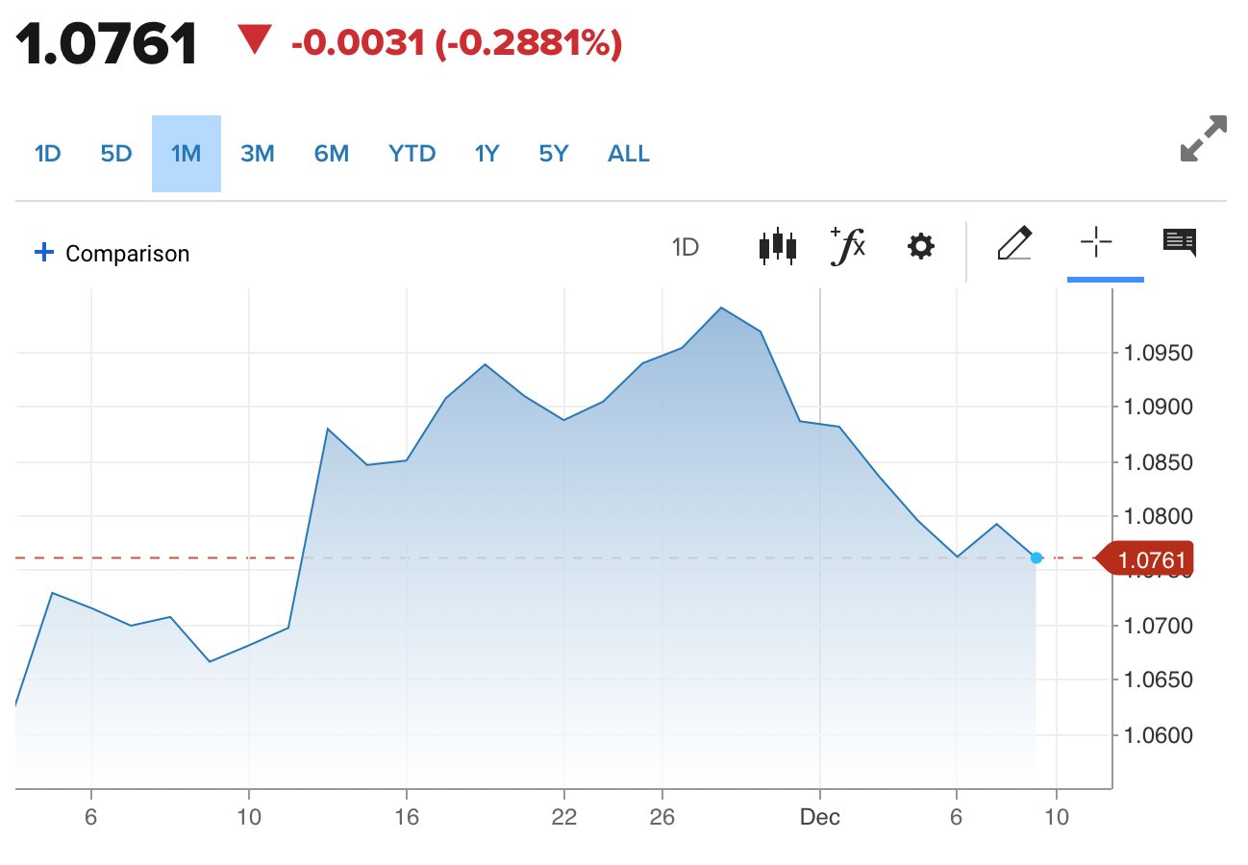Show the comment annotations panel
Viewport: 1248px width, 865px height.
coord(1180,242)
